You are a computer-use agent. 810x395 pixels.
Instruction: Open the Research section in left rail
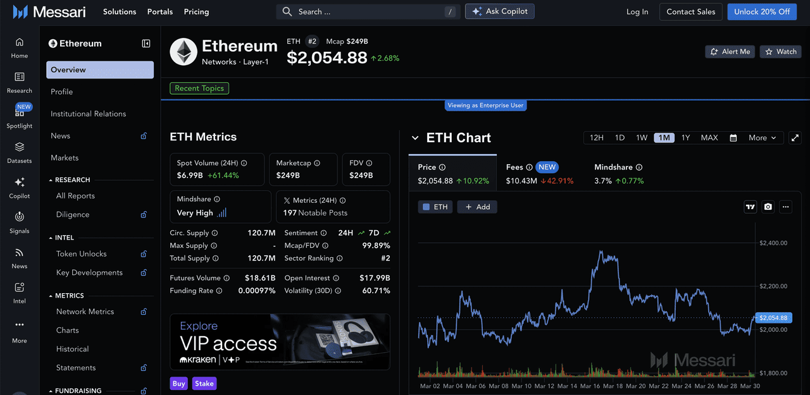[20, 82]
